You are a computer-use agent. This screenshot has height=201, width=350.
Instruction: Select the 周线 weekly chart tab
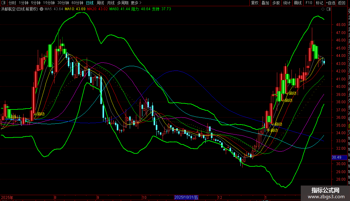(x=100, y=3)
